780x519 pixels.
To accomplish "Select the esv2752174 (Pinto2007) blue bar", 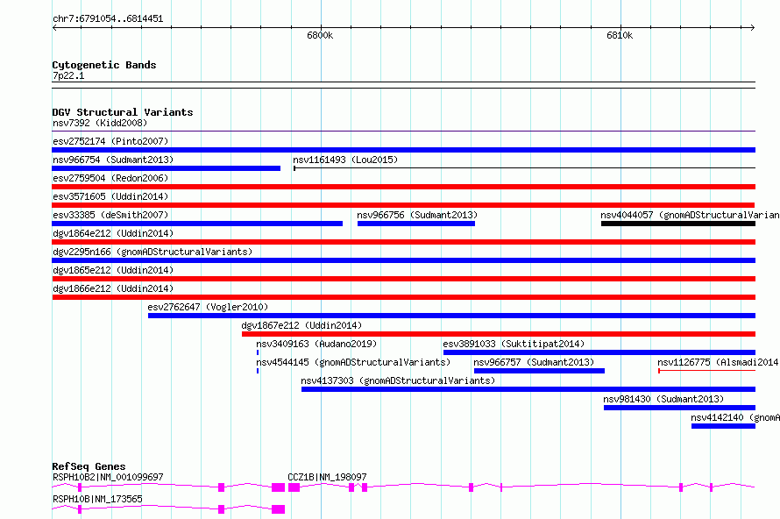I will tap(403, 150).
